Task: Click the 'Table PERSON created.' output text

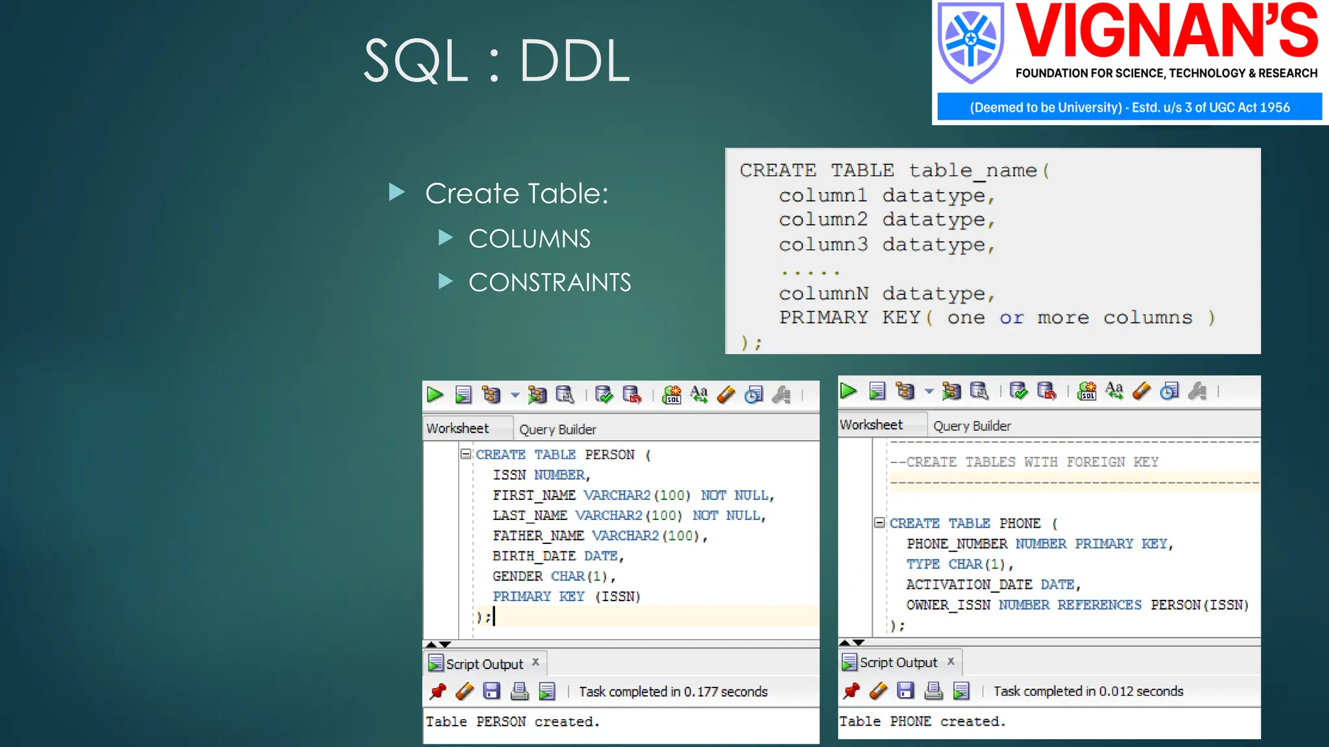Action: point(513,722)
